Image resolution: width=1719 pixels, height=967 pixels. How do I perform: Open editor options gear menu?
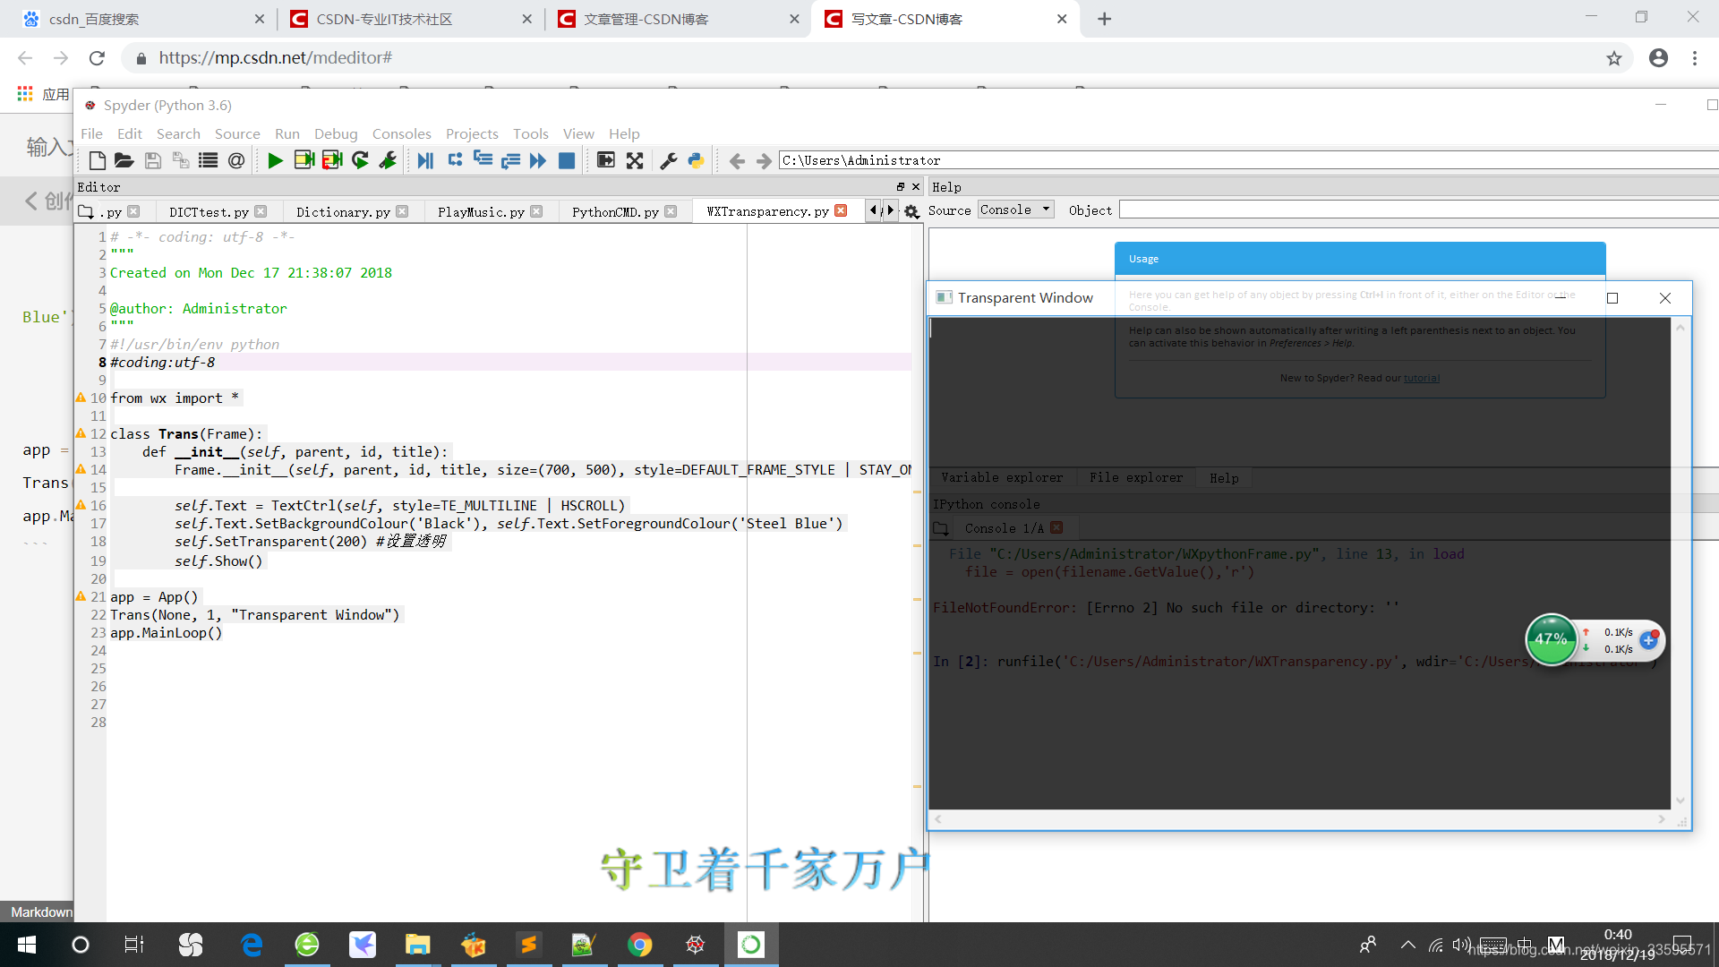[911, 211]
